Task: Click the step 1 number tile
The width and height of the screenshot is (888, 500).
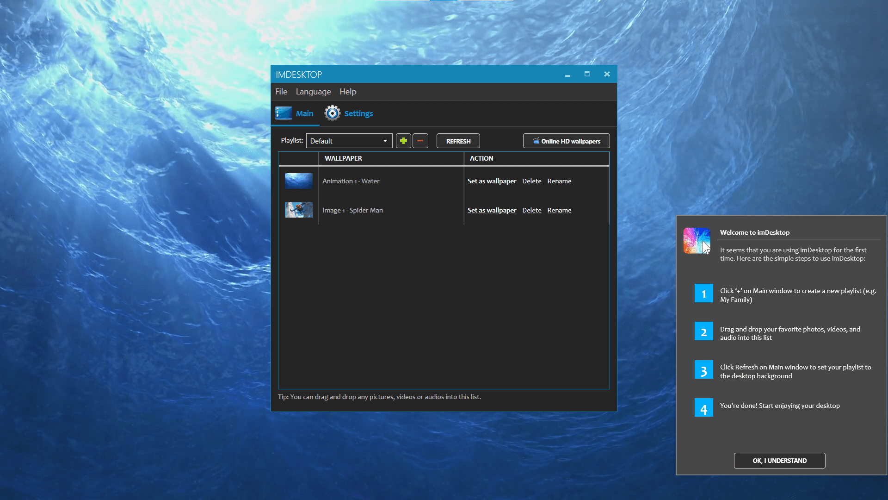Action: [703, 294]
